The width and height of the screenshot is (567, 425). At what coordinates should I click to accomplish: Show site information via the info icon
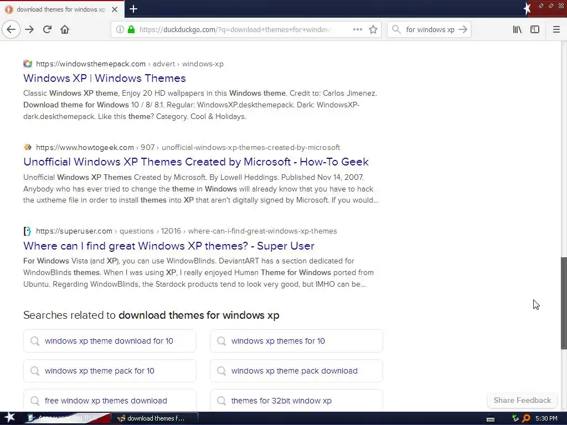coord(120,29)
